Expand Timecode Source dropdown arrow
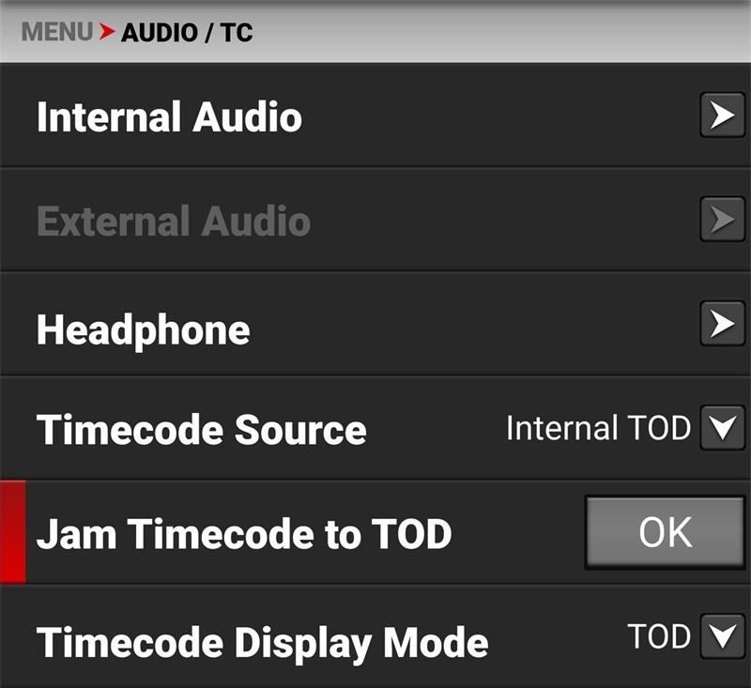Screen dimensions: 751x688 pos(722,429)
